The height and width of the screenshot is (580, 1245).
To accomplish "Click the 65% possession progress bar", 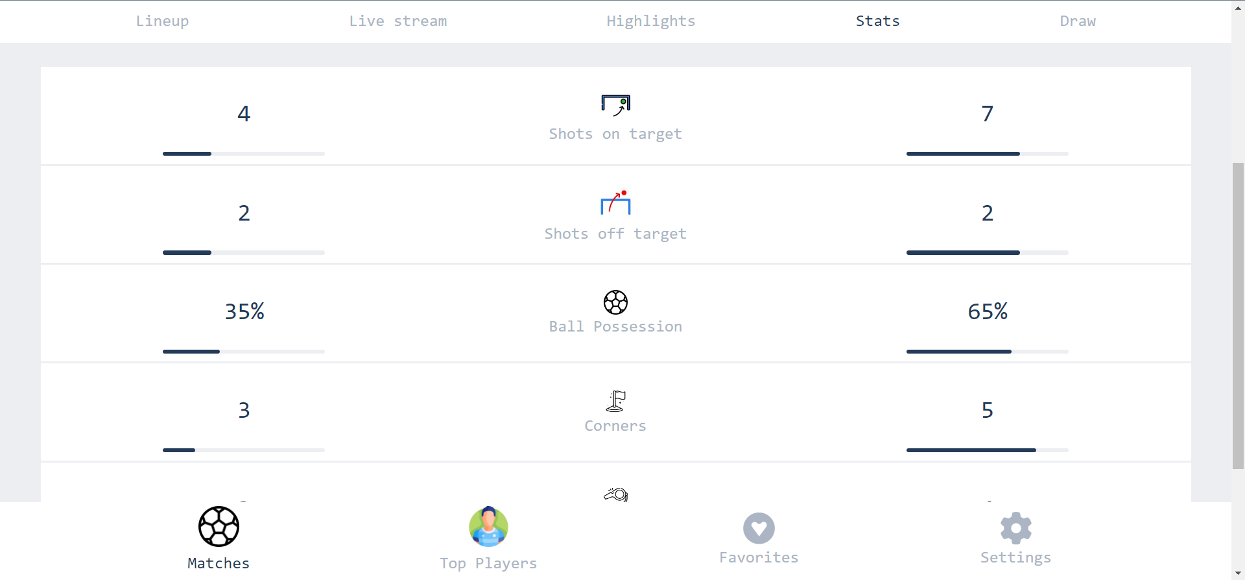I will (987, 352).
